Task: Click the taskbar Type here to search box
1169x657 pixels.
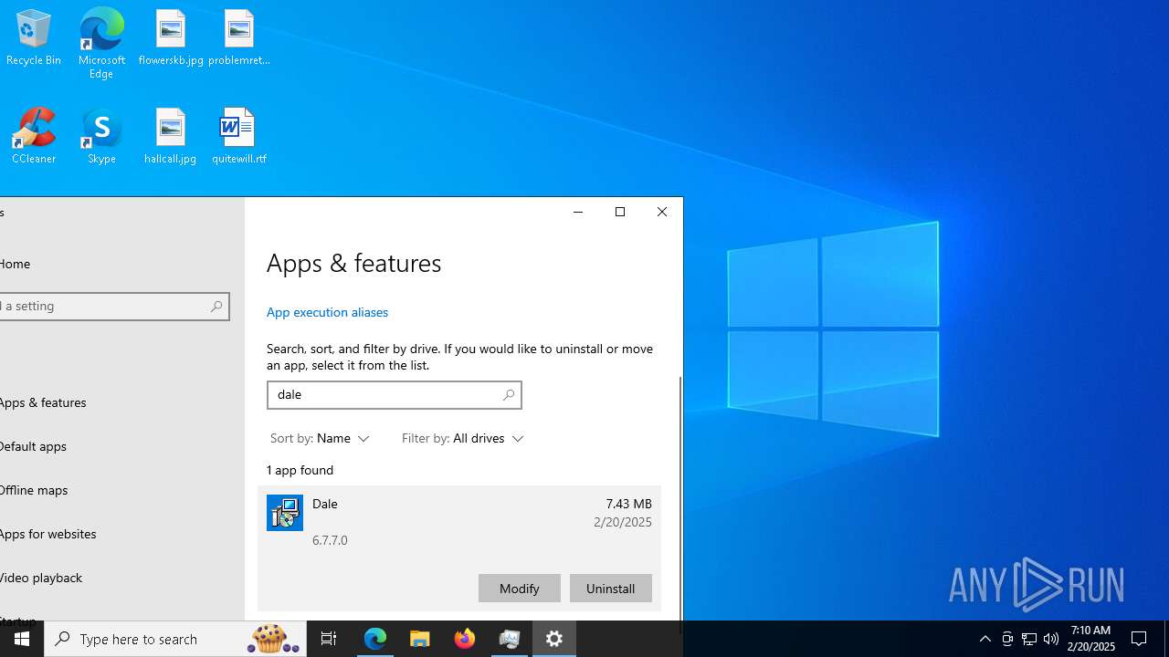Action: tap(175, 639)
